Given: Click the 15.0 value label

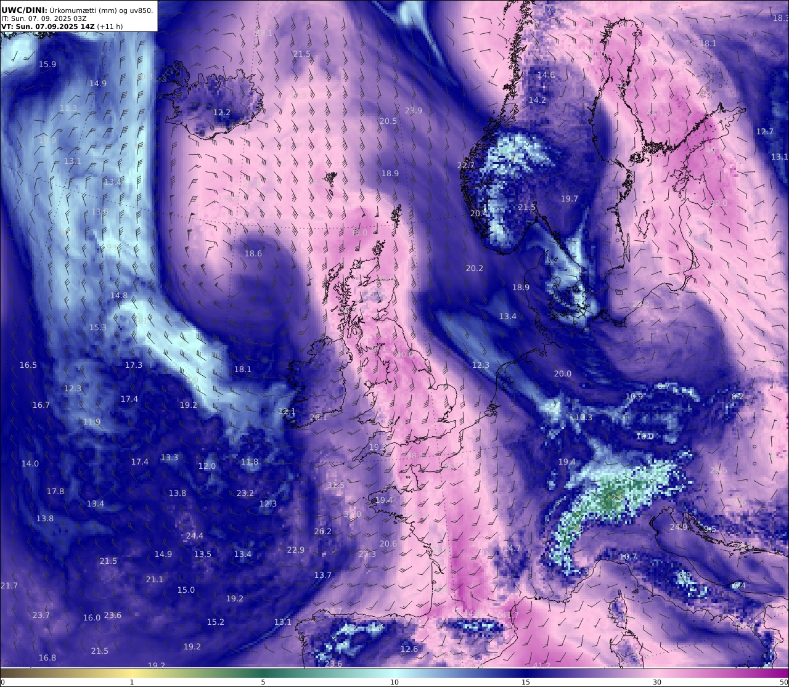Looking at the screenshot, I should [x=186, y=590].
